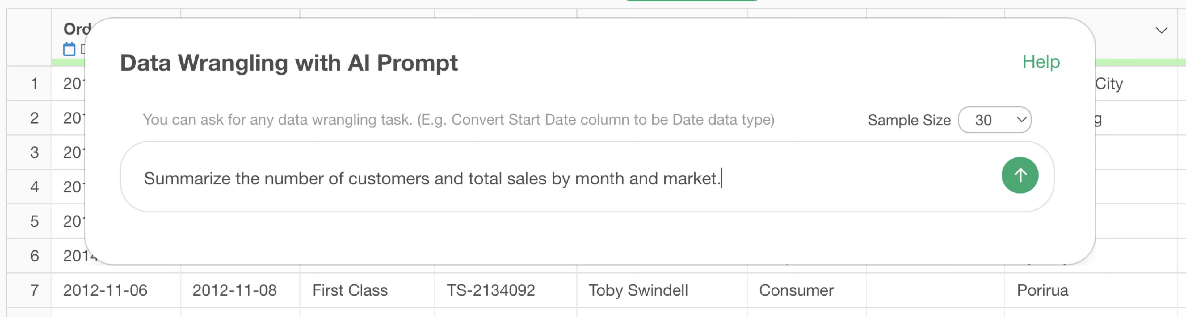Select row number 5
1186x317 pixels.
[x=34, y=221]
